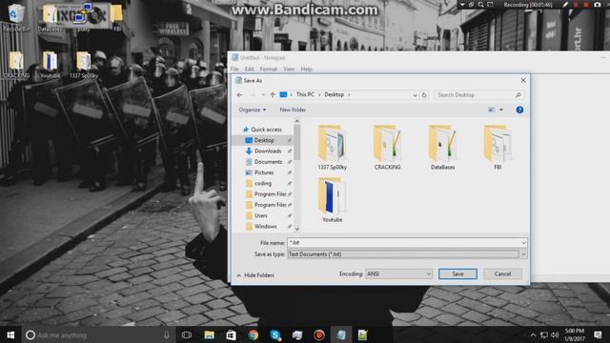Click the Back arrow in Save As dialog
The width and height of the screenshot is (610, 343).
[239, 95]
